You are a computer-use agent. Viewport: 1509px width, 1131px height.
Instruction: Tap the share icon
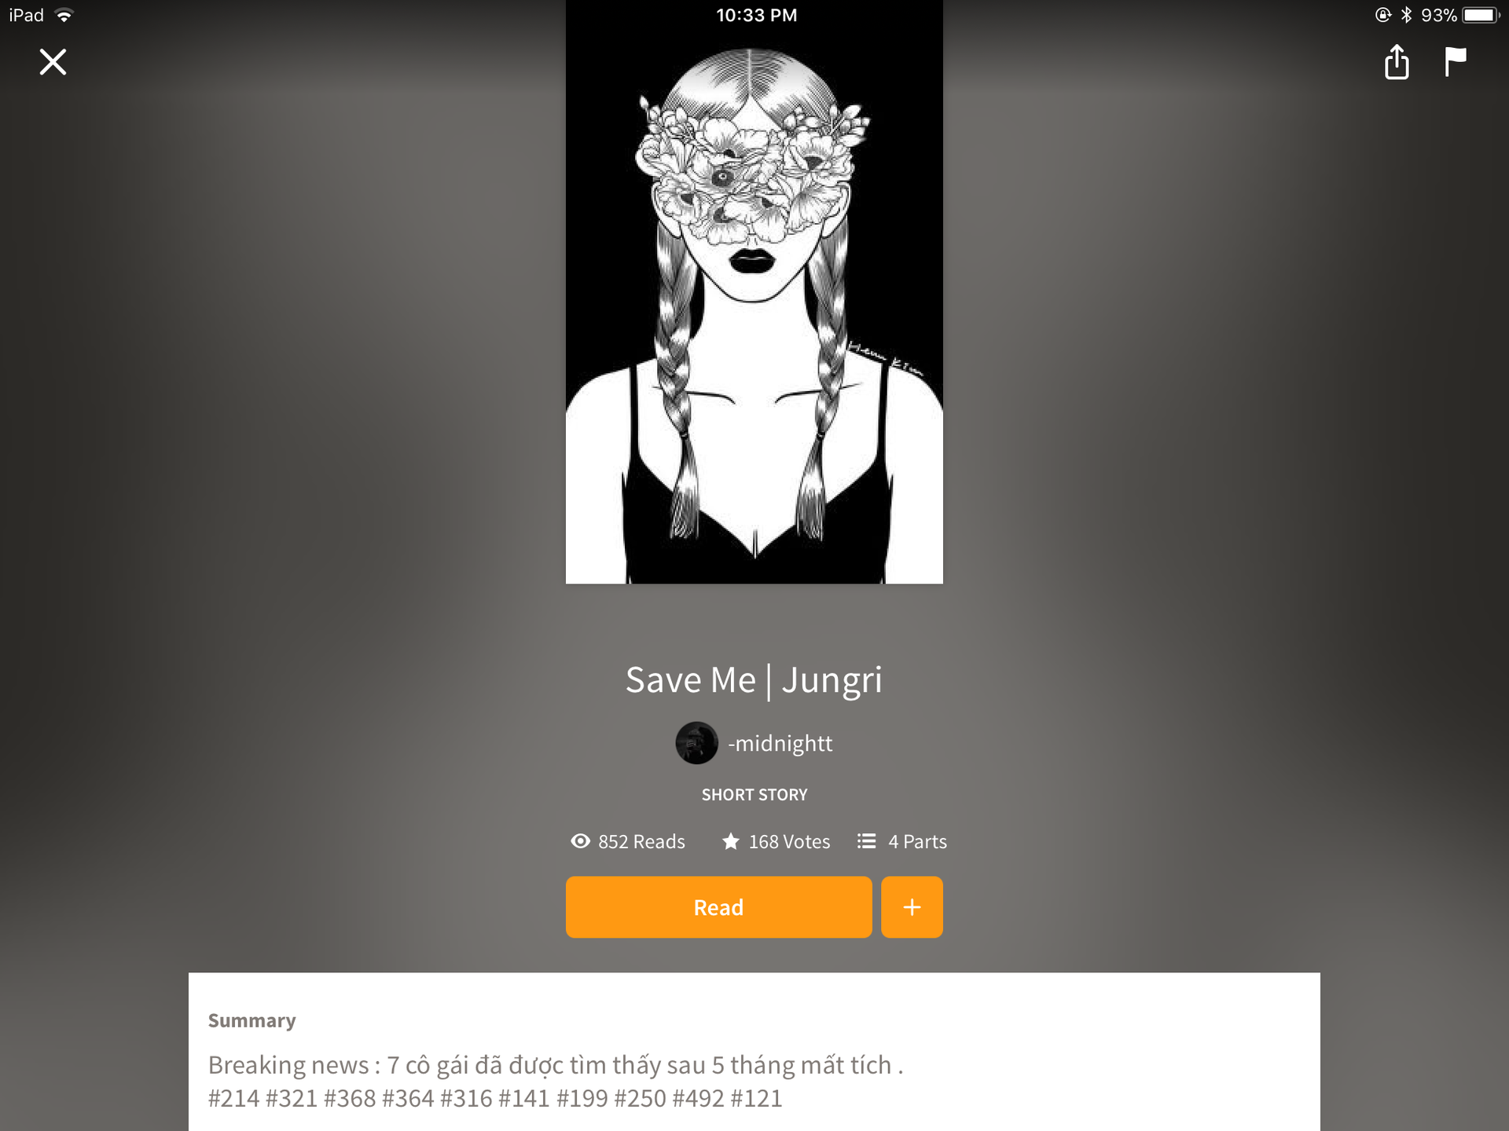coord(1397,61)
